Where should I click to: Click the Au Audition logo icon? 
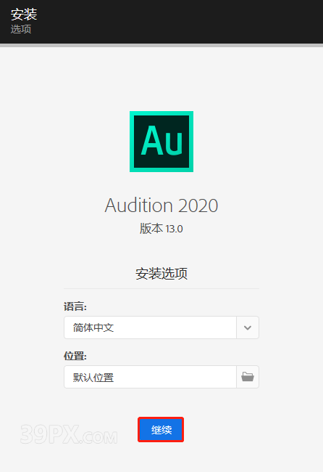click(161, 142)
